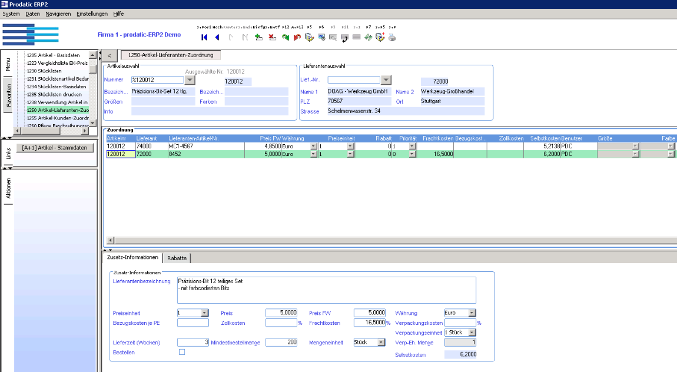
Task: Expand the Mengeneinheit Stück dropdown
Action: [381, 343]
